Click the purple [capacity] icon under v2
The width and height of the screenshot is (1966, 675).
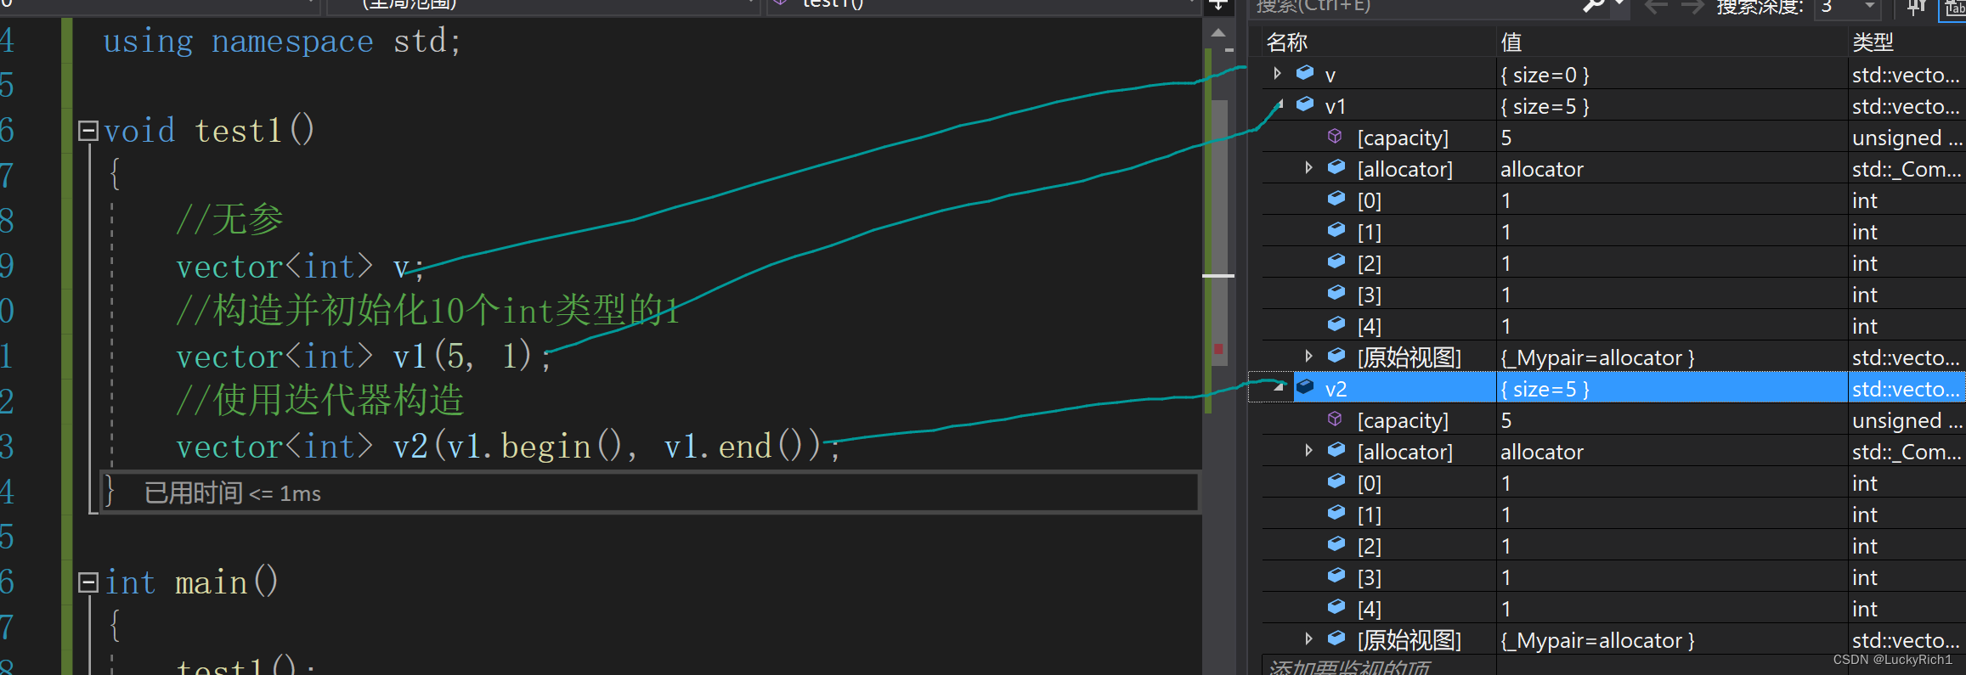click(x=1336, y=419)
